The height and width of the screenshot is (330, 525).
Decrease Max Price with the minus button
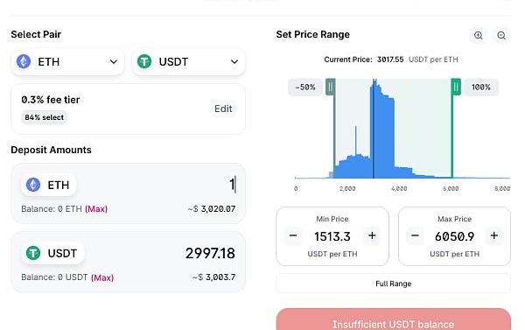point(415,235)
